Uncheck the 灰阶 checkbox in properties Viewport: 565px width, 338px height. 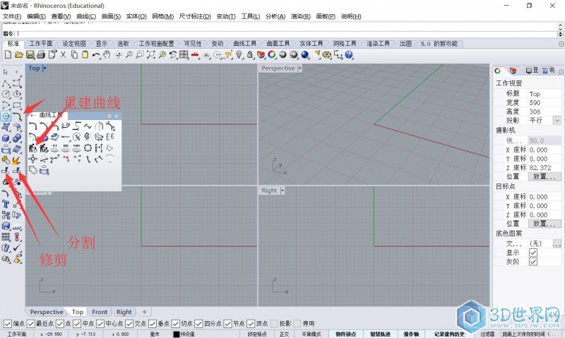[533, 262]
